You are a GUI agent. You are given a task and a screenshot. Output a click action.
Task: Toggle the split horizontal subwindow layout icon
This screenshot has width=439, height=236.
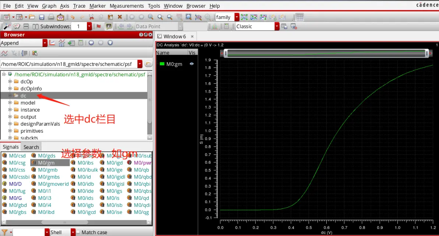[26, 26]
